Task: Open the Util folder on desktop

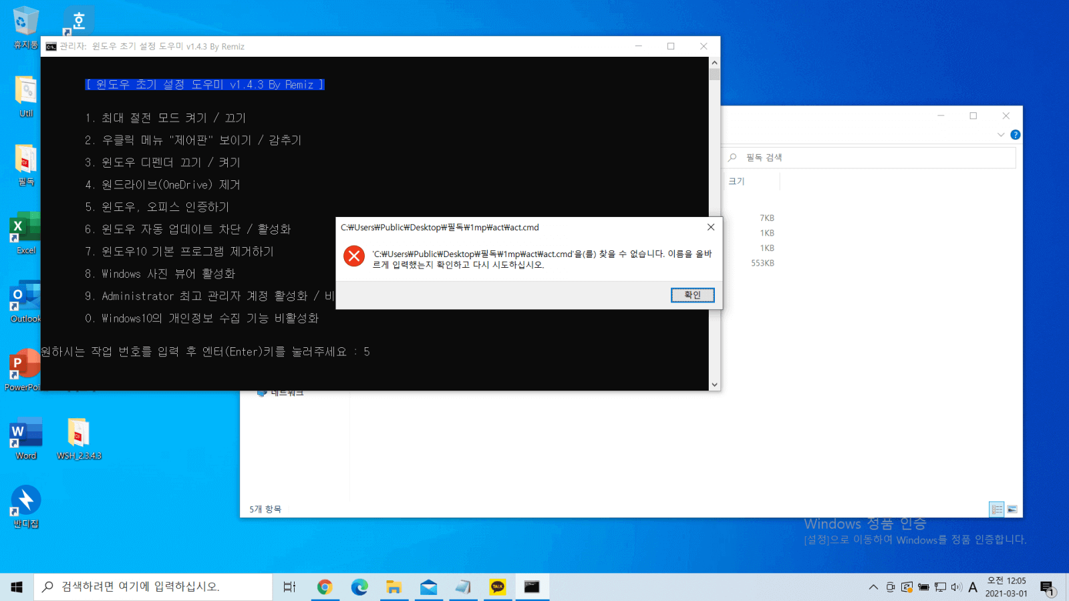Action: (25, 96)
